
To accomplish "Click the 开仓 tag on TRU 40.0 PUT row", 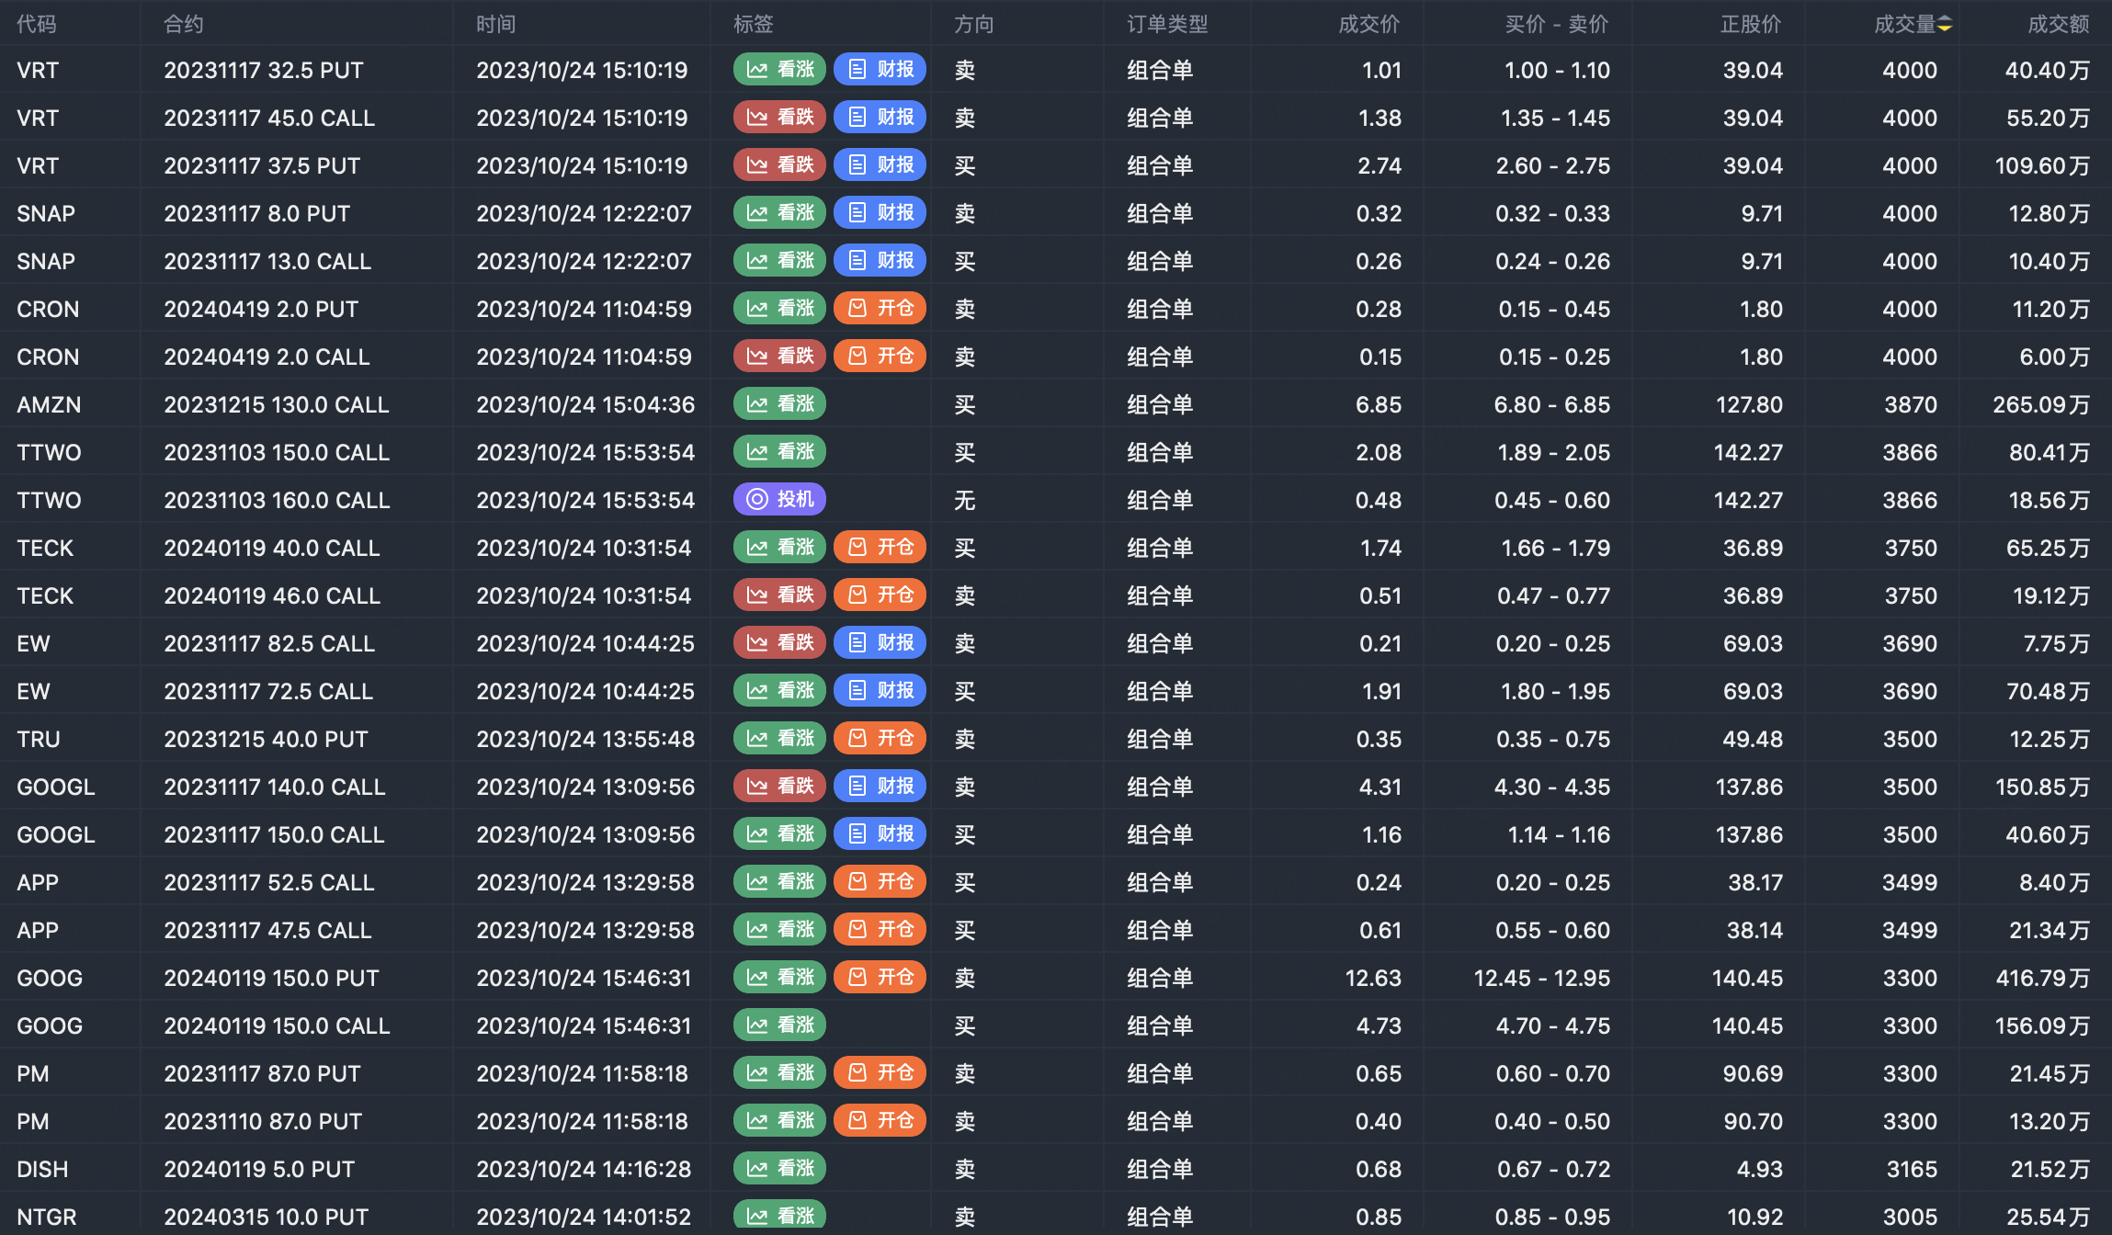I will tap(880, 739).
